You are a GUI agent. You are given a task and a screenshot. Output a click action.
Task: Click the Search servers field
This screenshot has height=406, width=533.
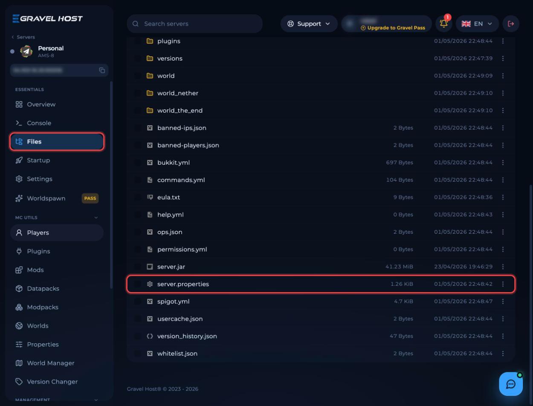point(195,23)
